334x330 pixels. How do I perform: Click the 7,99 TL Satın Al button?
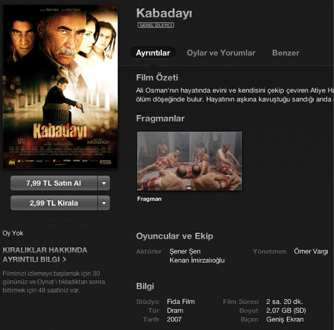(x=54, y=183)
